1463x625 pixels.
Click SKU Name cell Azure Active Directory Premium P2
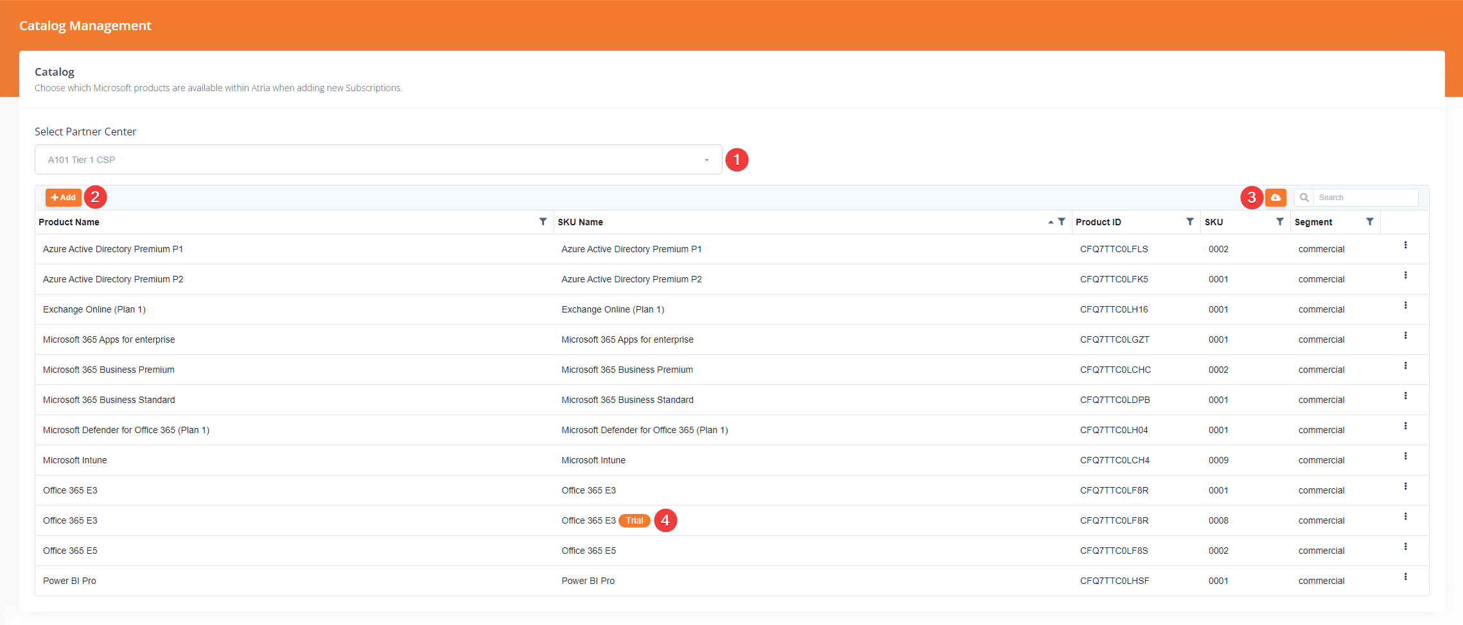click(632, 279)
